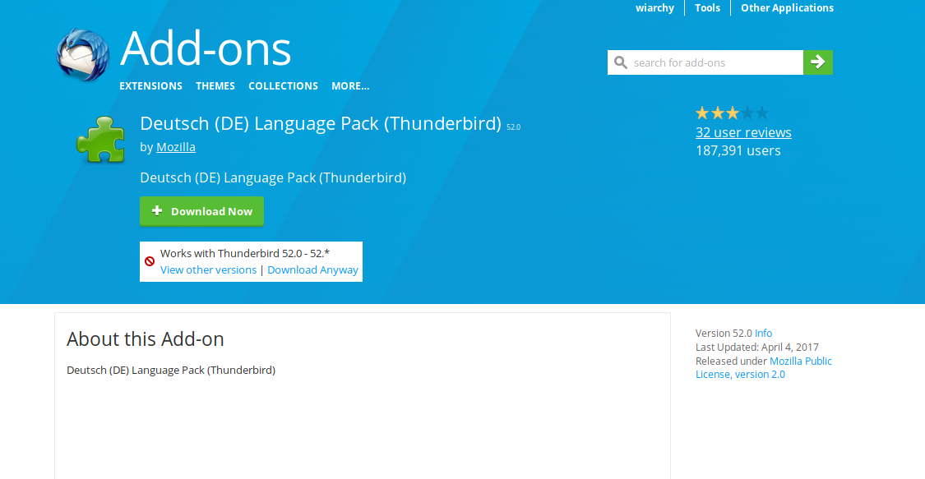
Task: Go to Collections
Action: pos(283,86)
